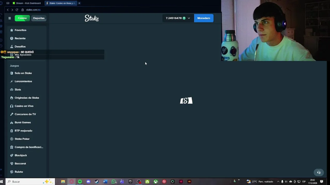330x185 pixels.
Task: Click the padlock site info icon
Action: (x=22, y=10)
